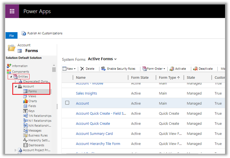Open the Account Quick Create form link

coord(93,123)
